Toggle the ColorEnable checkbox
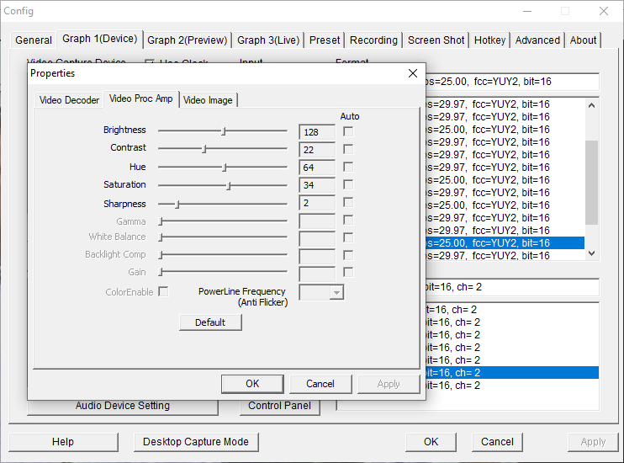624x463 pixels. pyautogui.click(x=163, y=291)
